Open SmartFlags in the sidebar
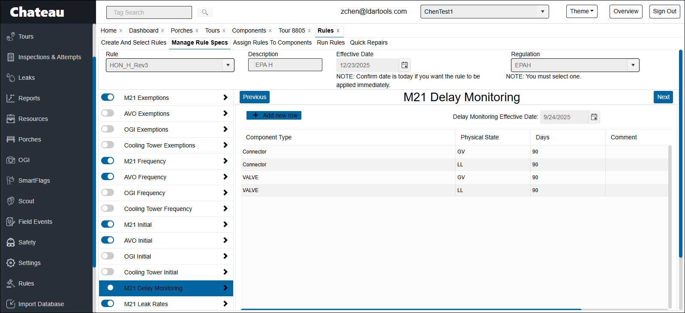 click(34, 181)
